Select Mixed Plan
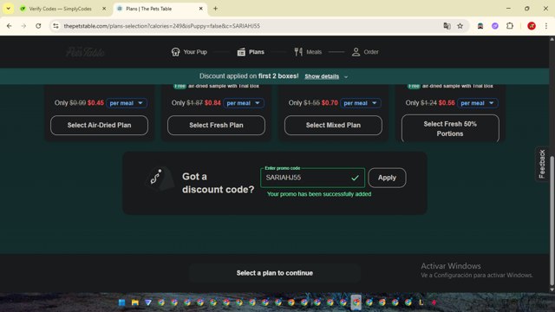Image resolution: width=555 pixels, height=312 pixels. [333, 125]
